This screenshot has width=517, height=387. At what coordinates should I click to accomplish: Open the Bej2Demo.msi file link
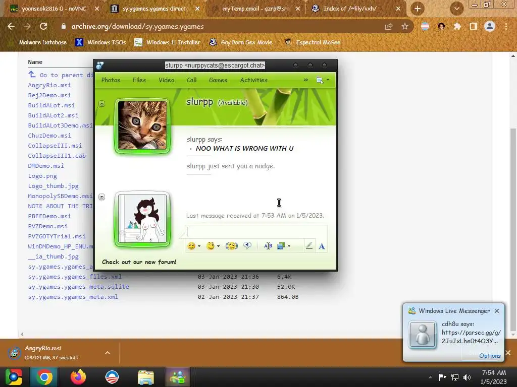49,95
